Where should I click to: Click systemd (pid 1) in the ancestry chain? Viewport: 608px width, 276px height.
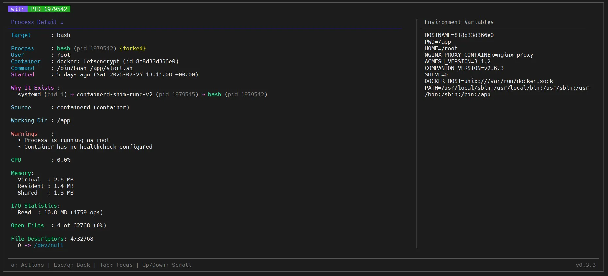(42, 94)
